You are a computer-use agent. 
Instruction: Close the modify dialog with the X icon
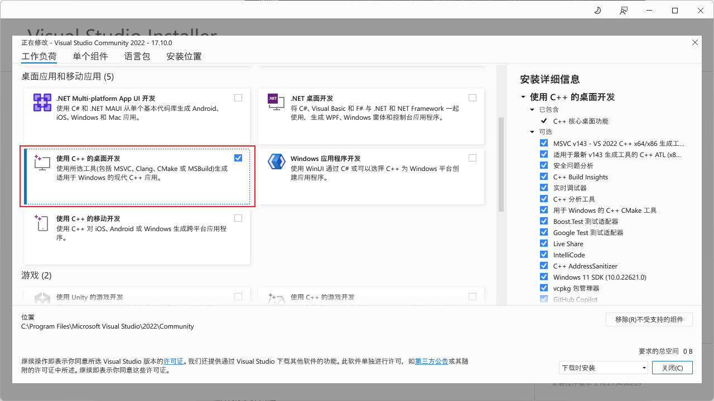point(694,42)
